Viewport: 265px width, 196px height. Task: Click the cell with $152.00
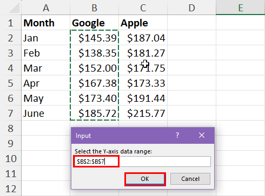95,68
